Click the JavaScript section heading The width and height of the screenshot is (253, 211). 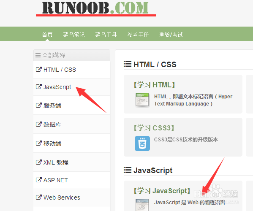tap(153, 170)
